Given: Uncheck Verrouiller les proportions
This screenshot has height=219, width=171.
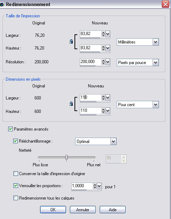Looking at the screenshot, I should tap(16, 186).
